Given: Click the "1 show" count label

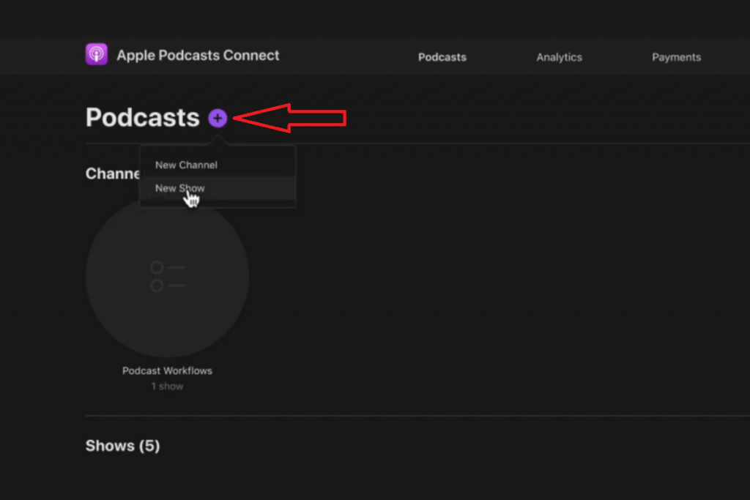Looking at the screenshot, I should [x=167, y=387].
